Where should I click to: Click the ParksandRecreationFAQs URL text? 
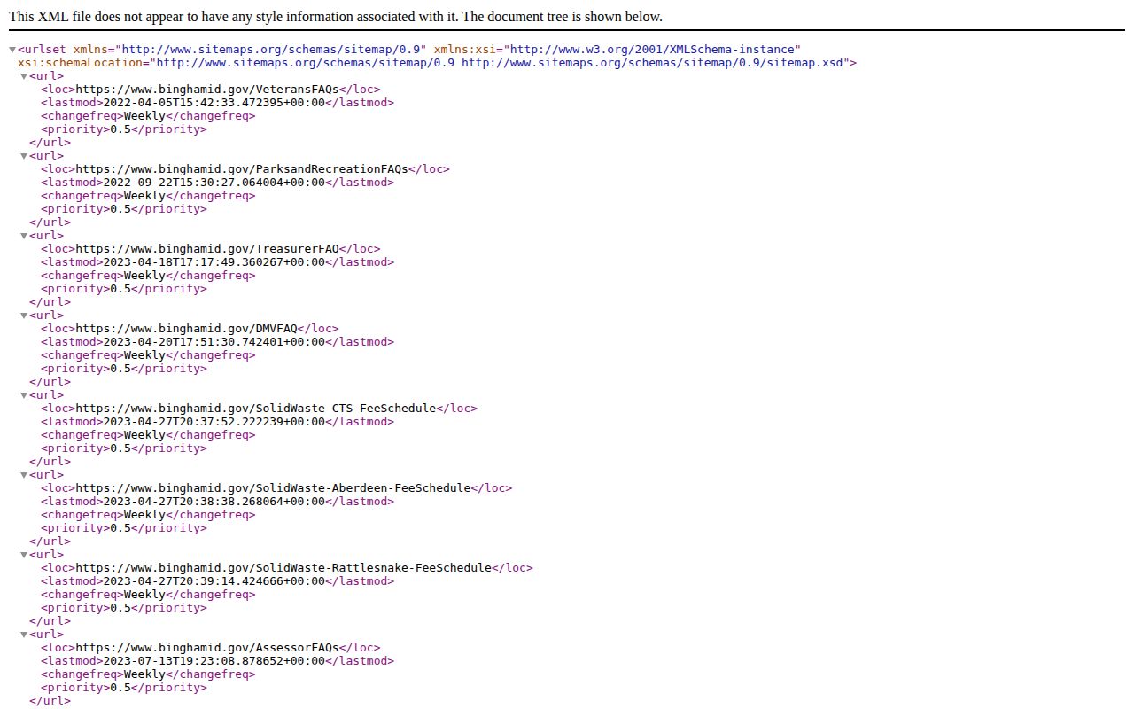242,169
